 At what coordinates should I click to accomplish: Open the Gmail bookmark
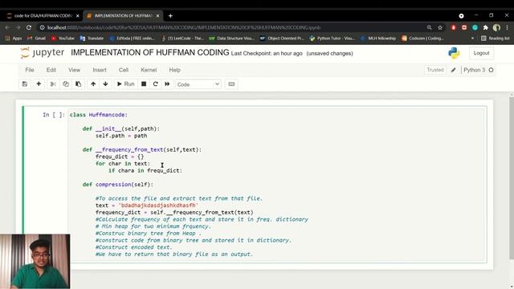point(36,39)
